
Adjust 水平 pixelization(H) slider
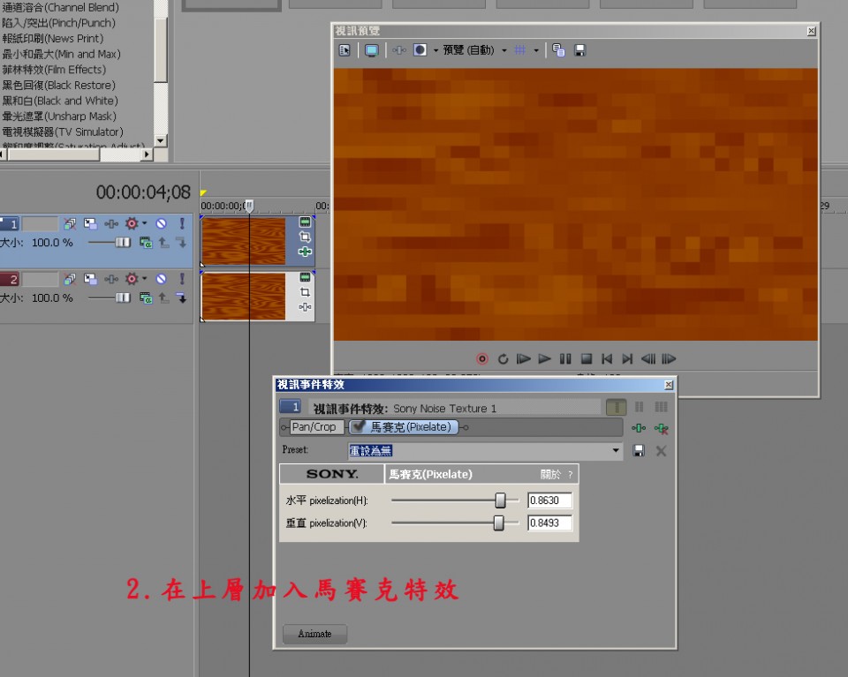pyautogui.click(x=500, y=500)
